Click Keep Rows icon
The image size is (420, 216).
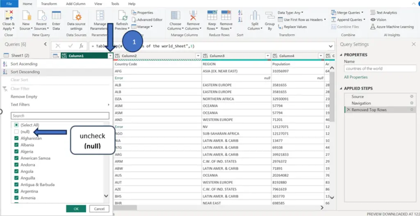pos(212,16)
